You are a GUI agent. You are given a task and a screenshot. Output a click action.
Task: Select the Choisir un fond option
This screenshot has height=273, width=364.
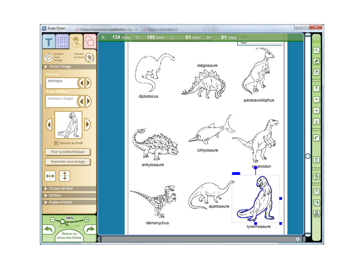[x=90, y=58]
